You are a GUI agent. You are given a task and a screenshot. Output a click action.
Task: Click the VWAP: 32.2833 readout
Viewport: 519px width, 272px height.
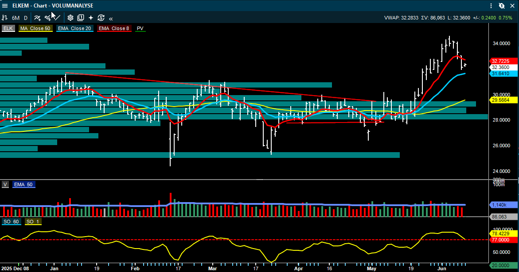(401, 18)
